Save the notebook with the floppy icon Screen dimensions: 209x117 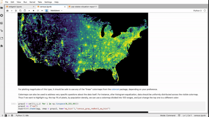click(x=7, y=11)
